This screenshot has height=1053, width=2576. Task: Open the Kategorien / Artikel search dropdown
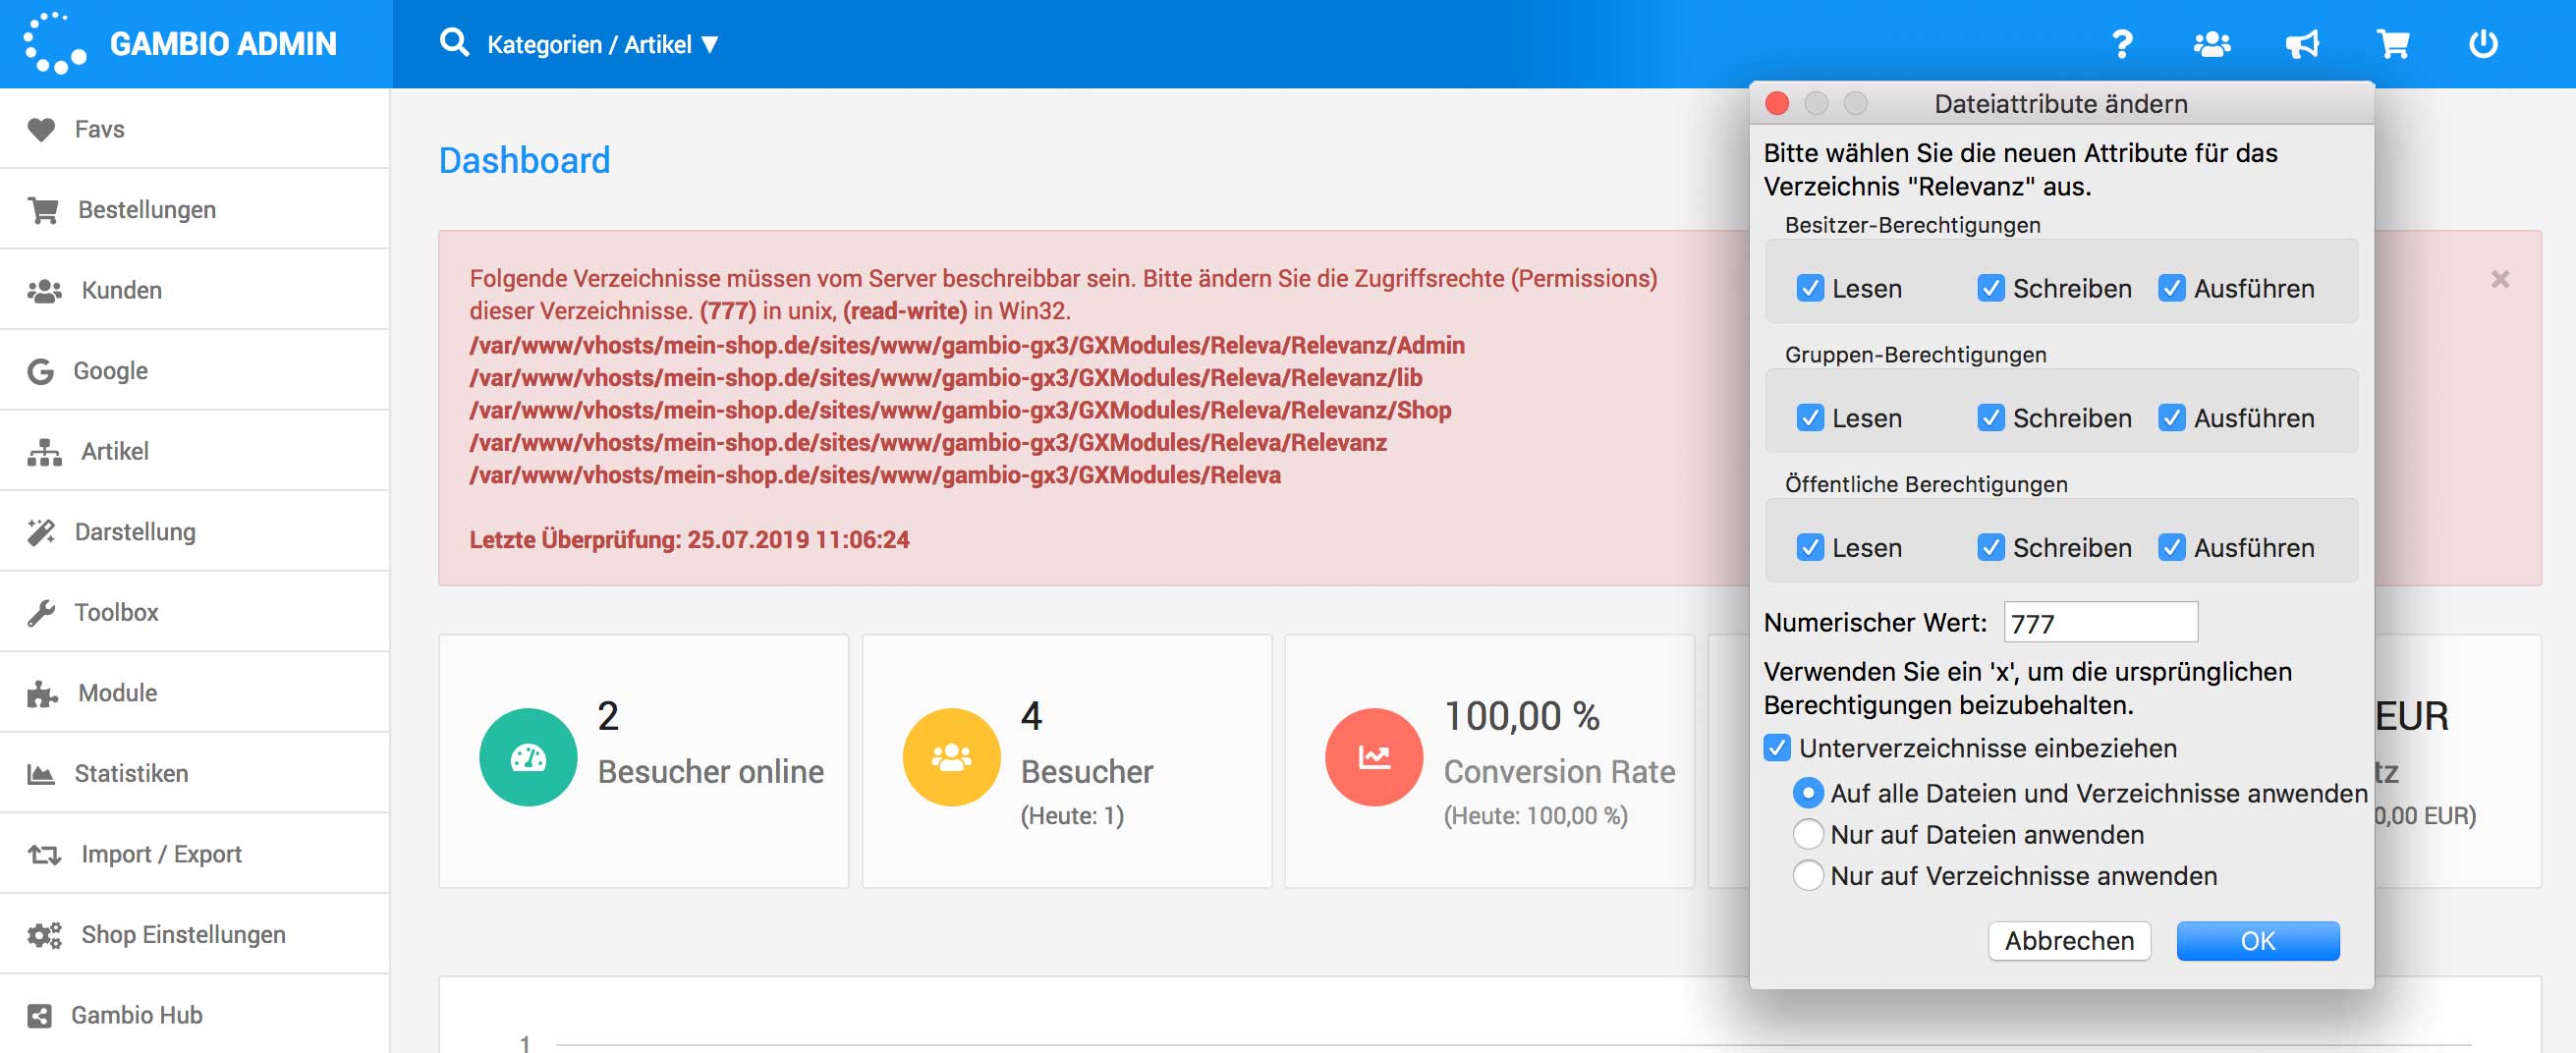click(x=602, y=45)
